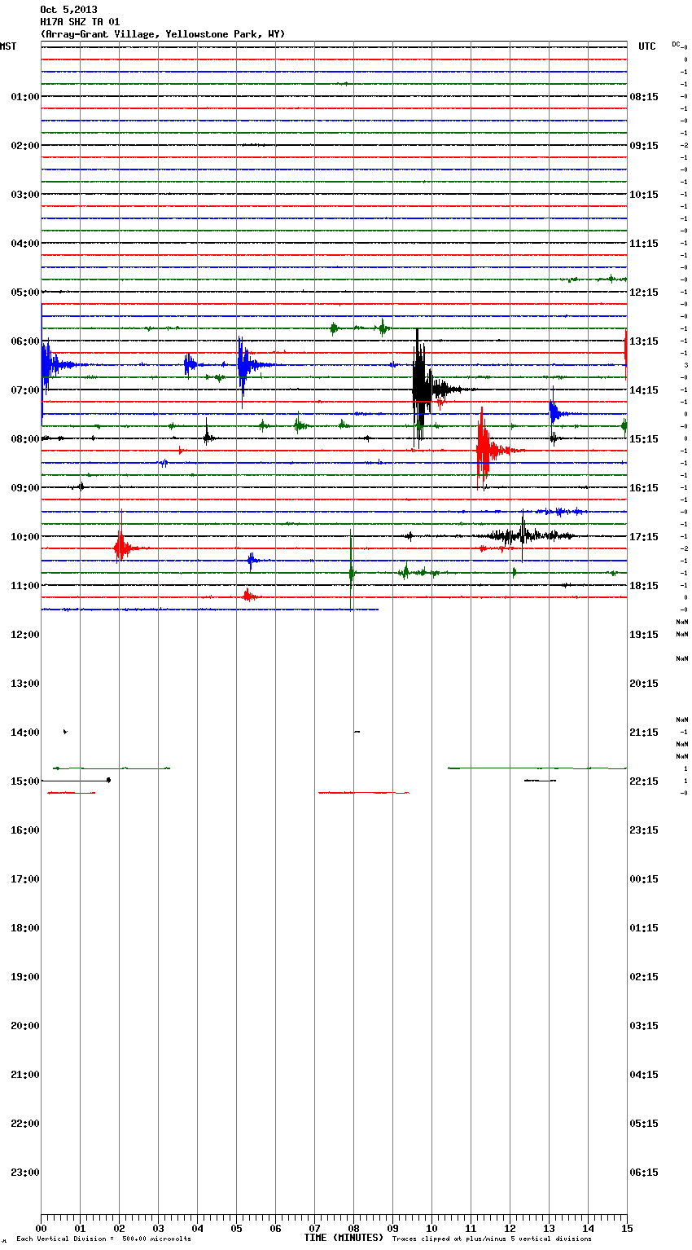Click the UTC label "17:15"
Viewport: 692px width, 1250px height.
pyautogui.click(x=644, y=537)
